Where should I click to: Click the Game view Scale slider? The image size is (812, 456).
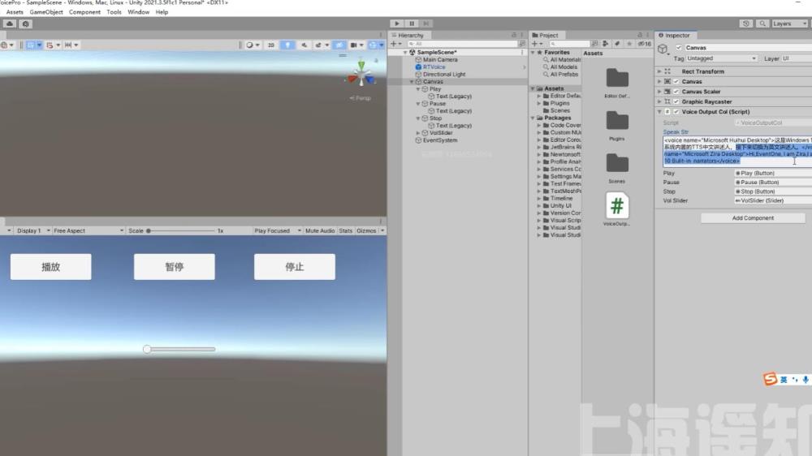pos(180,231)
